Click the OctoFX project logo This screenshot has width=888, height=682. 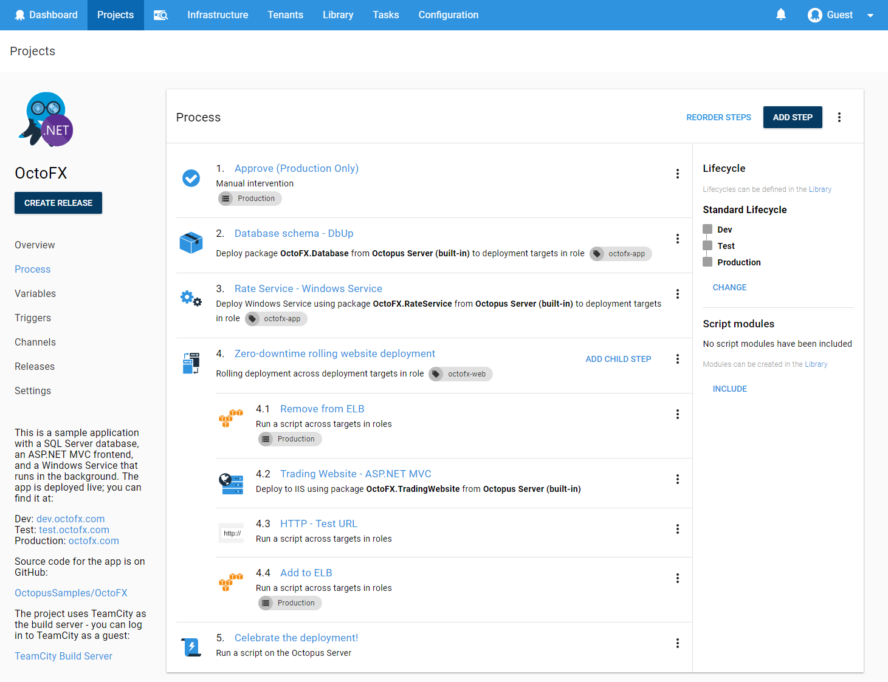(x=46, y=120)
